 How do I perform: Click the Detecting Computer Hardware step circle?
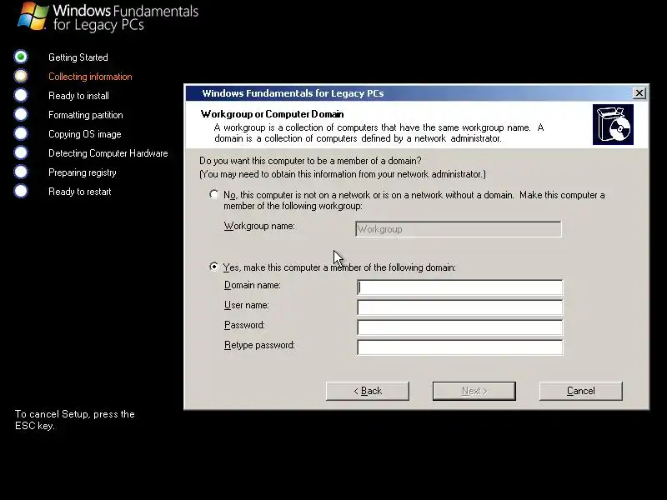(x=21, y=152)
